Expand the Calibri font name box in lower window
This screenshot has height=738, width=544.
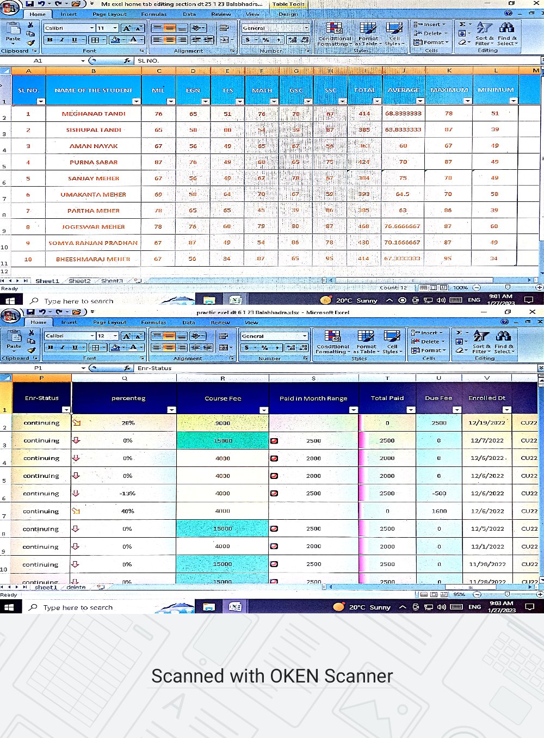[x=90, y=336]
